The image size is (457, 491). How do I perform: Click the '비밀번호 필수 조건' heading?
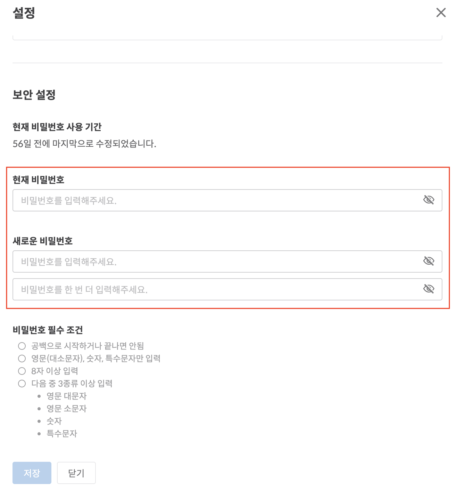point(48,330)
